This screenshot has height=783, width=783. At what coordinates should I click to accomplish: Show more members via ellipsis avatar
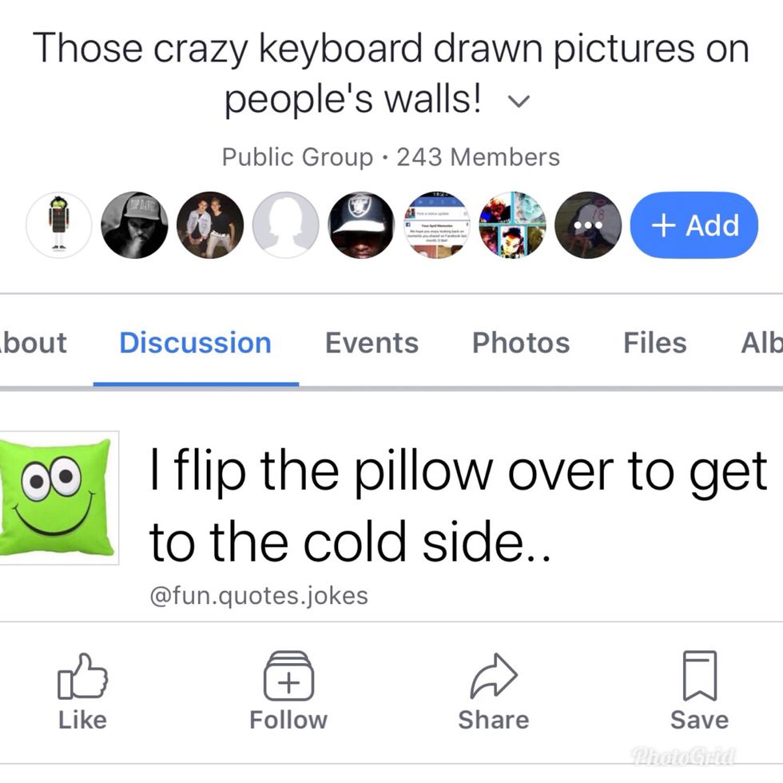click(588, 225)
